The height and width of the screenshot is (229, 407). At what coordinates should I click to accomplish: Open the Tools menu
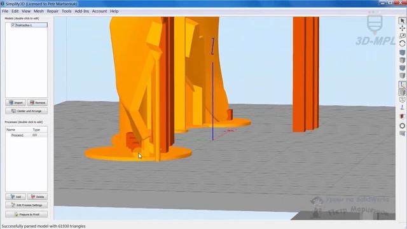(66, 11)
